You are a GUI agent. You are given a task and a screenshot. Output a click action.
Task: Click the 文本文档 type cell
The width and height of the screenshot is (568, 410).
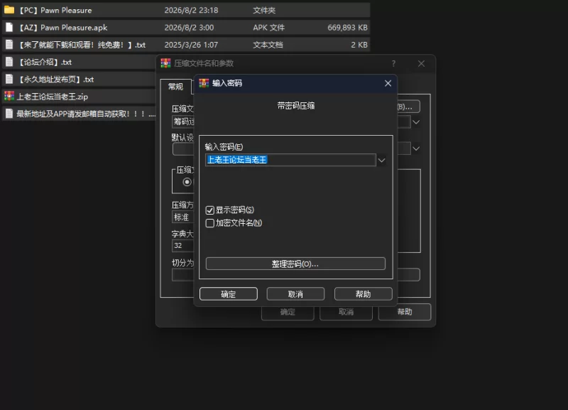268,45
